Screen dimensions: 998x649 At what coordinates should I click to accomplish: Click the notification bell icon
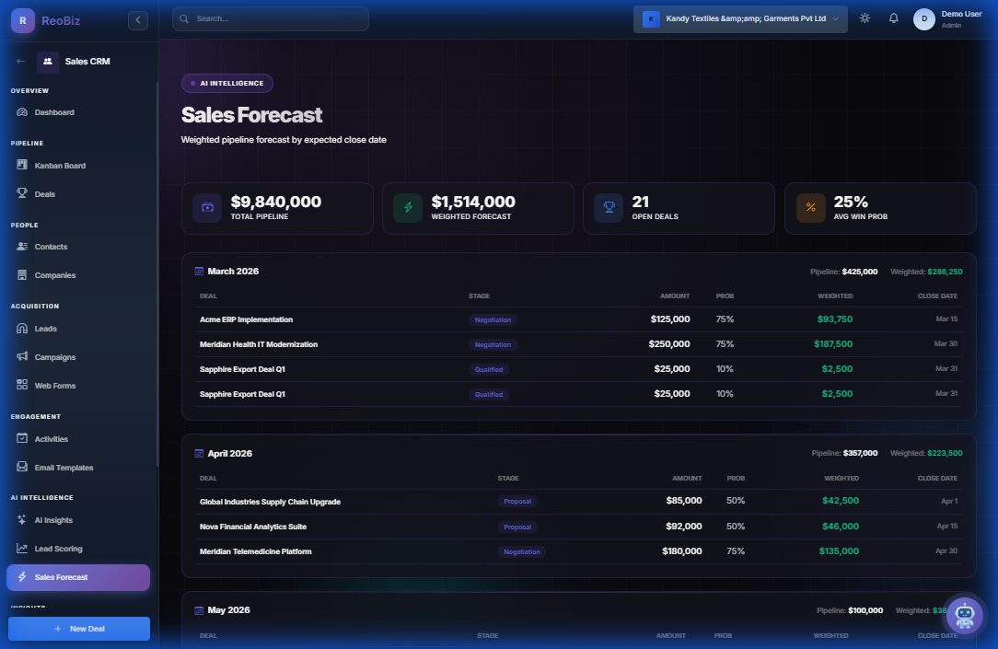[893, 17]
